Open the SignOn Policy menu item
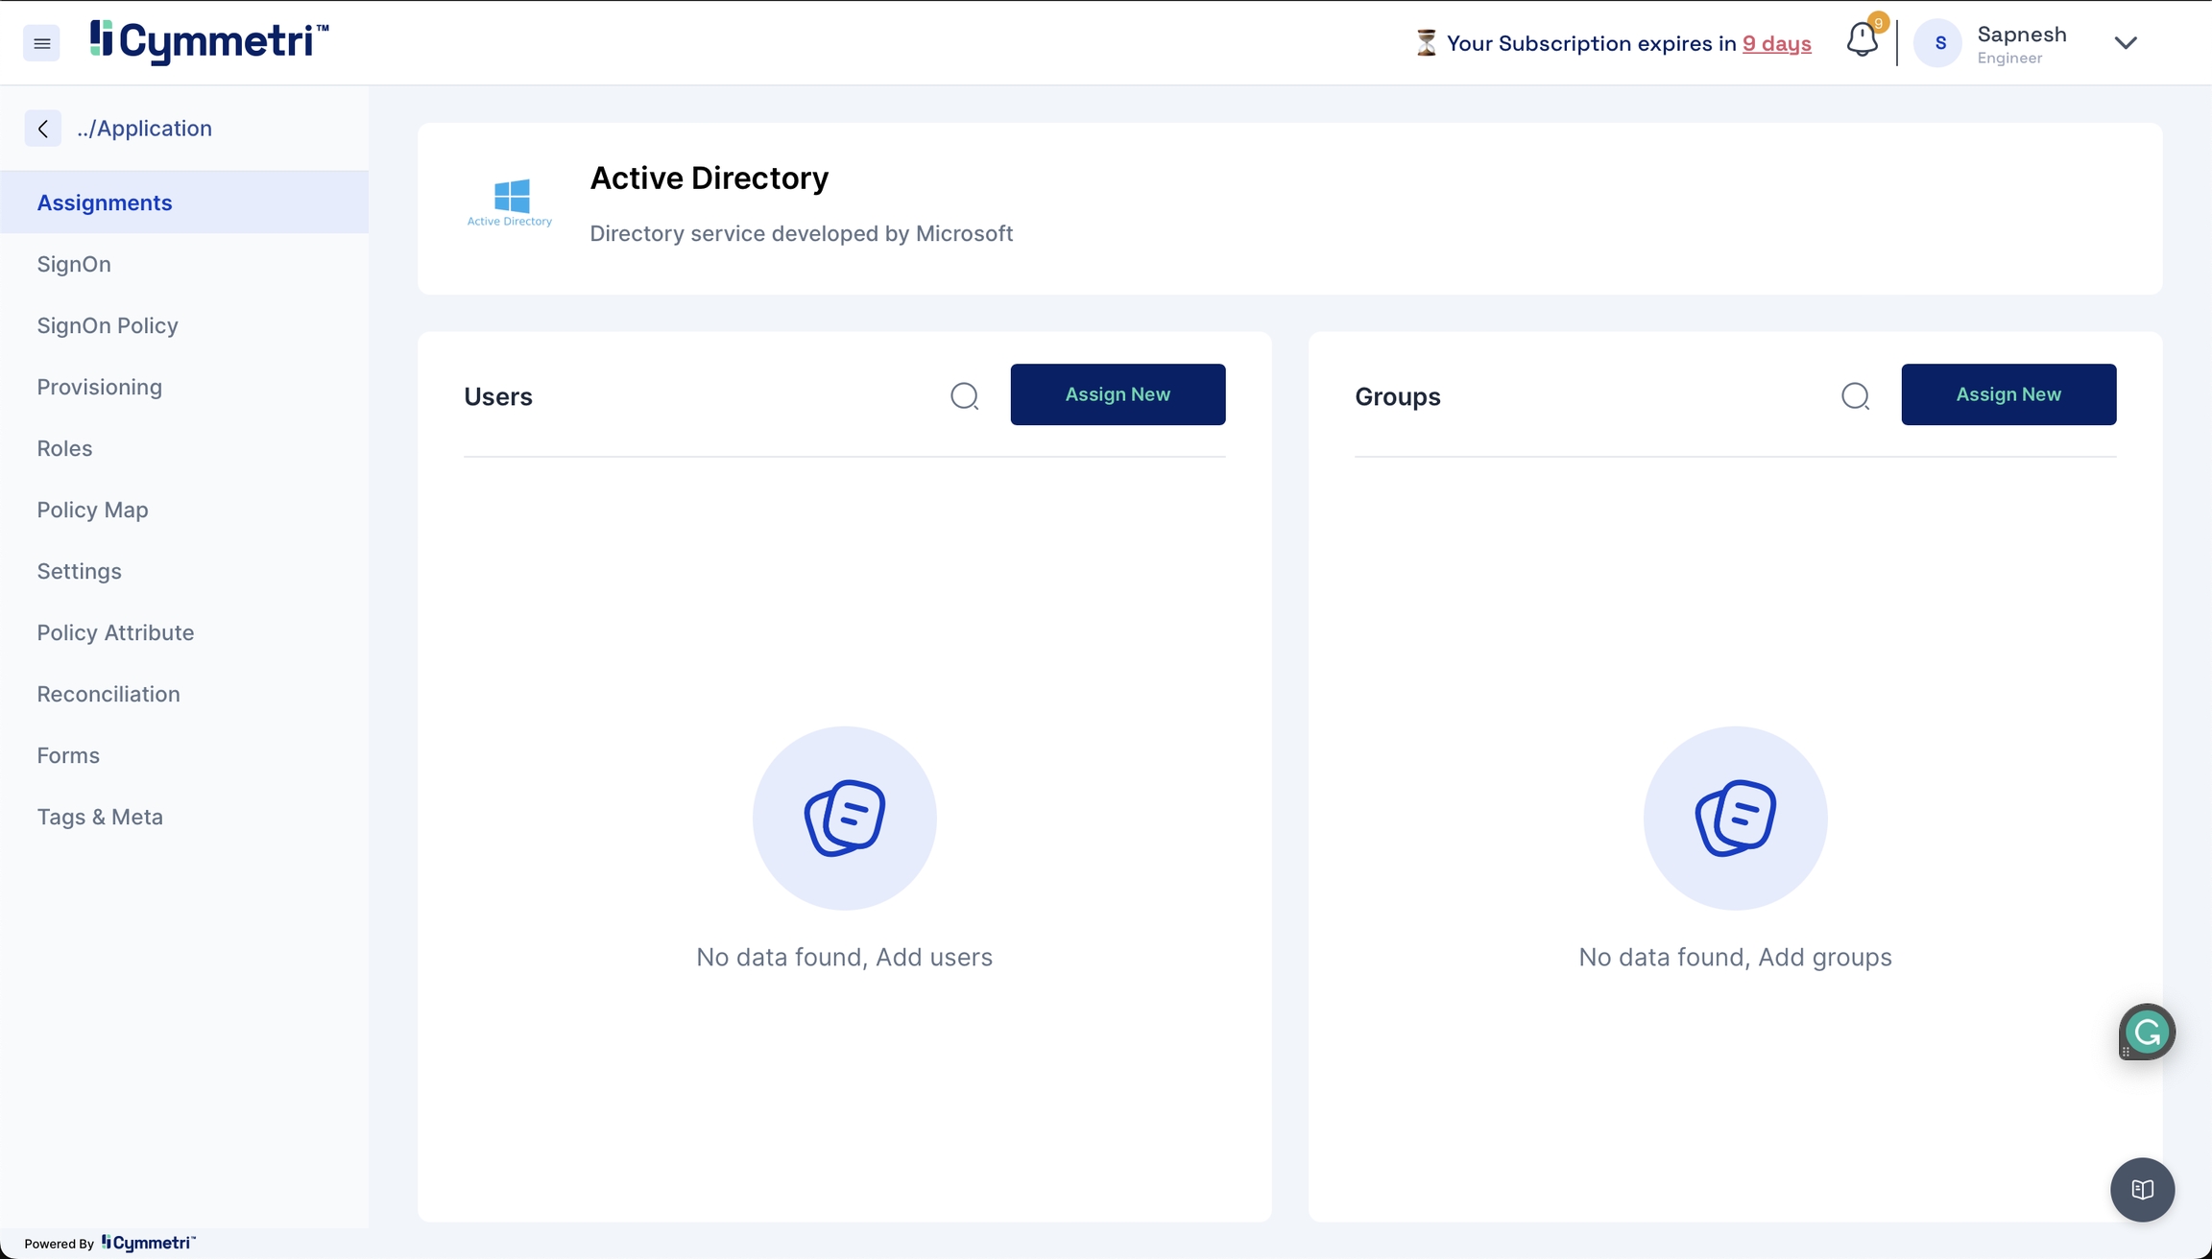This screenshot has height=1259, width=2212. click(x=108, y=325)
